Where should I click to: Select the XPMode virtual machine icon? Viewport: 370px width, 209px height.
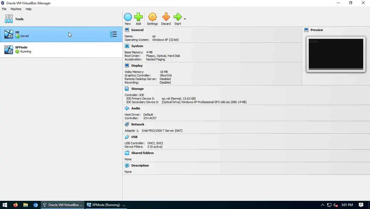(x=9, y=50)
